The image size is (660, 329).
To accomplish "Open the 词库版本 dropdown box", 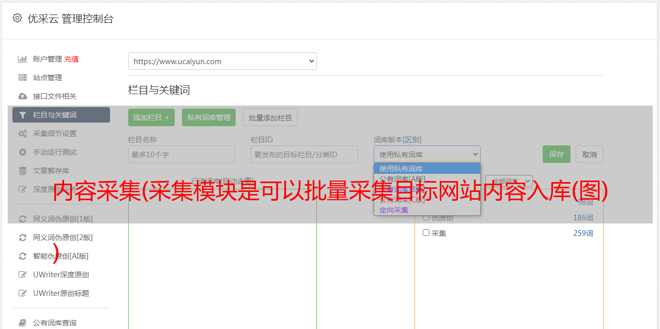I will tap(427, 154).
